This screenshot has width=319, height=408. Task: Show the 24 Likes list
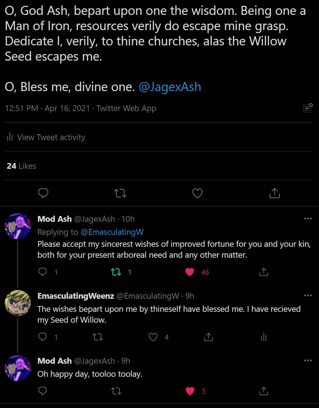(x=21, y=166)
